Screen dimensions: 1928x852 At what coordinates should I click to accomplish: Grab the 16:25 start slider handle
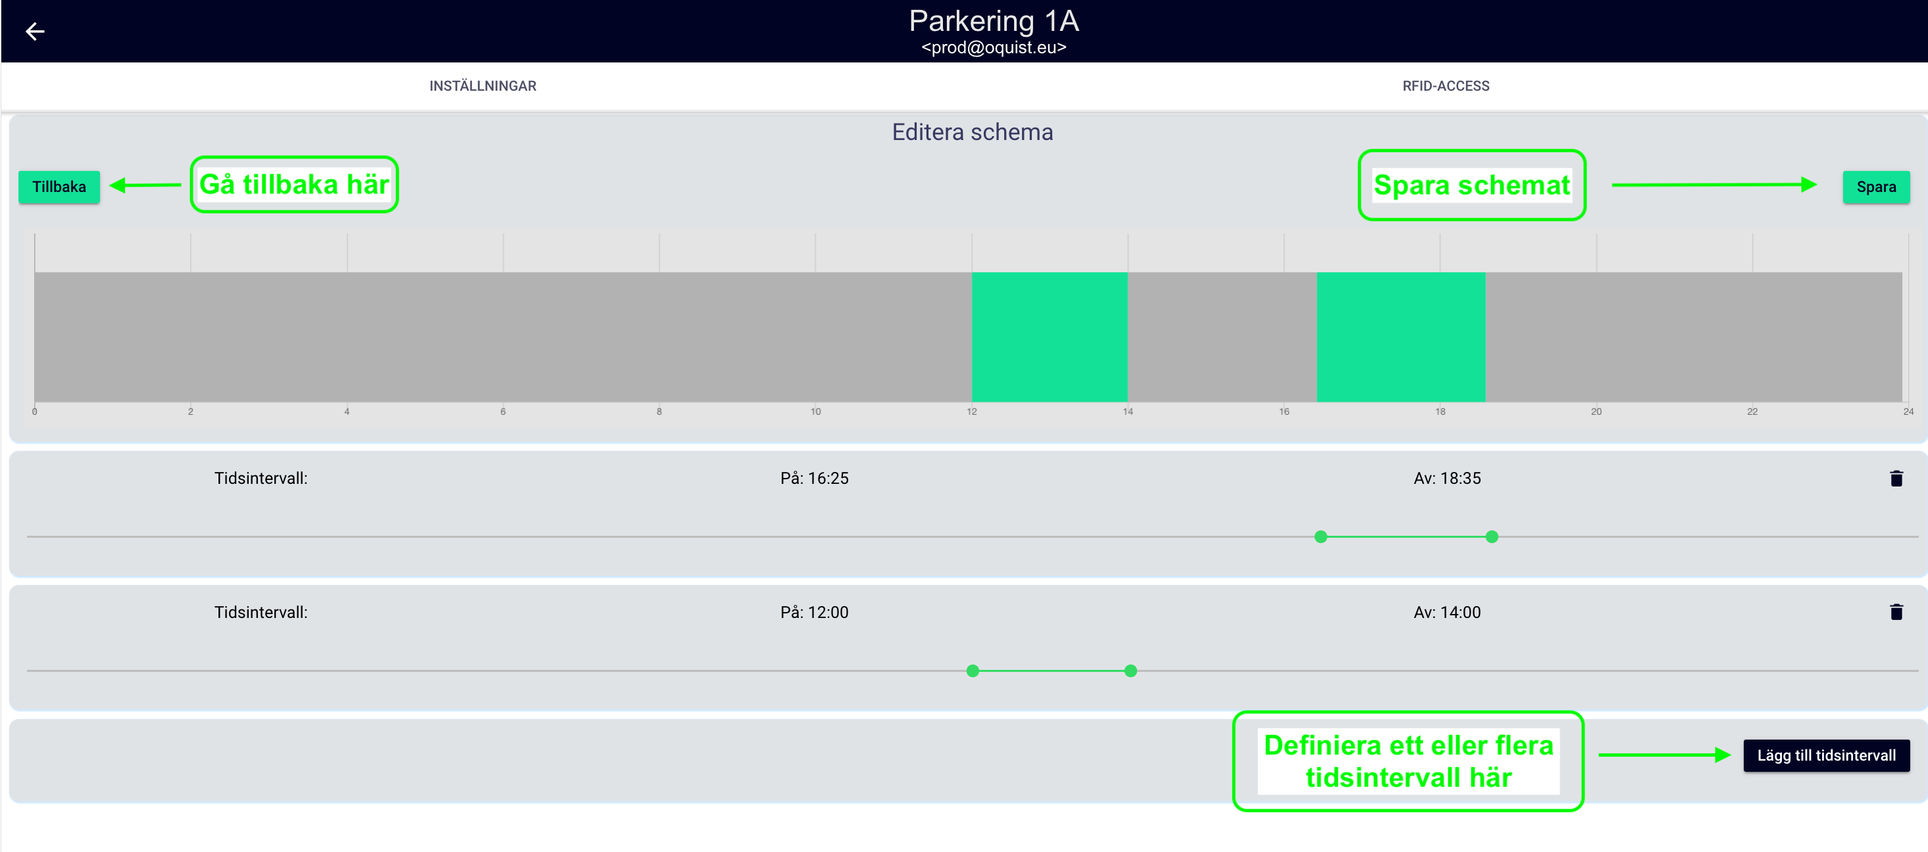click(1320, 536)
